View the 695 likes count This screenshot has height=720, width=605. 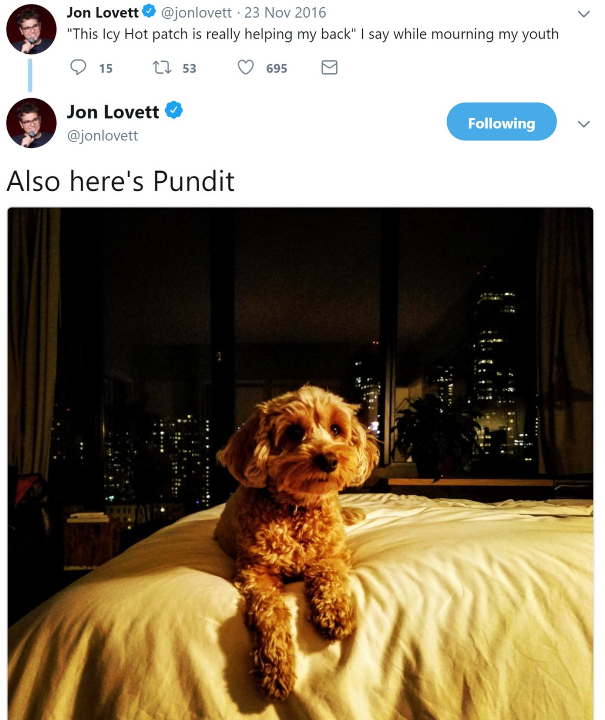(x=277, y=68)
